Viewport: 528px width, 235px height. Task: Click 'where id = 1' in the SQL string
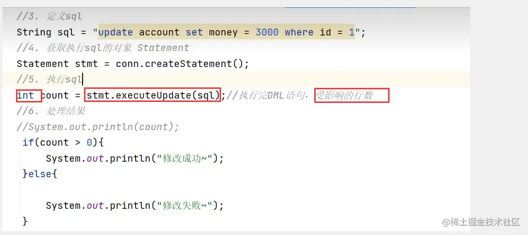[x=320, y=33]
